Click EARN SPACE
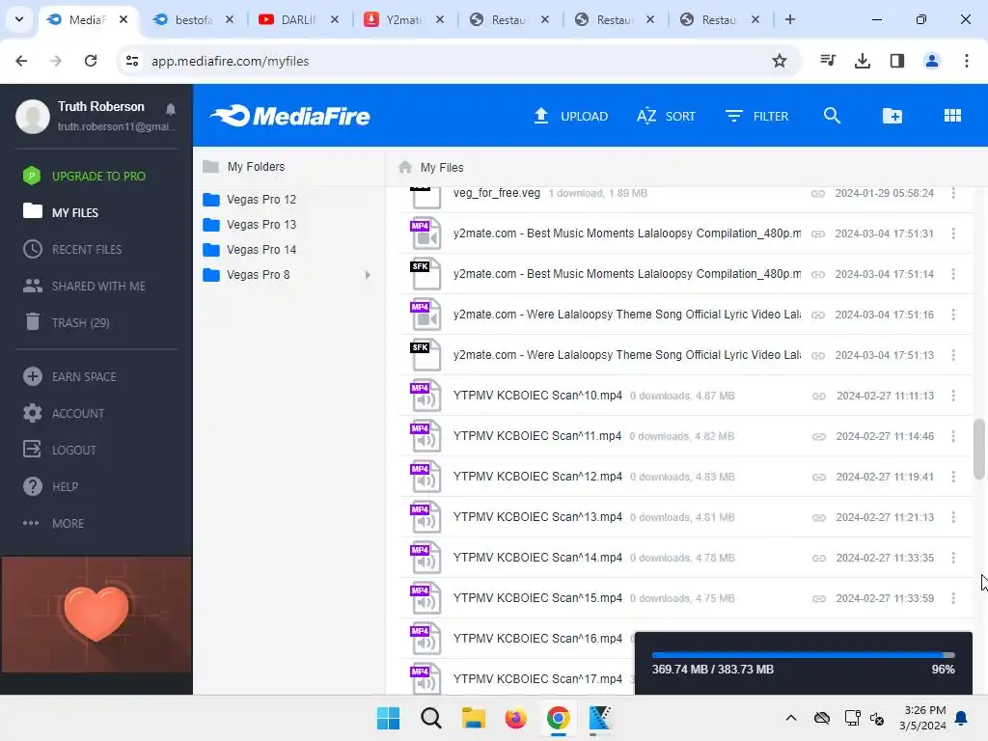This screenshot has width=988, height=741. tap(69, 377)
